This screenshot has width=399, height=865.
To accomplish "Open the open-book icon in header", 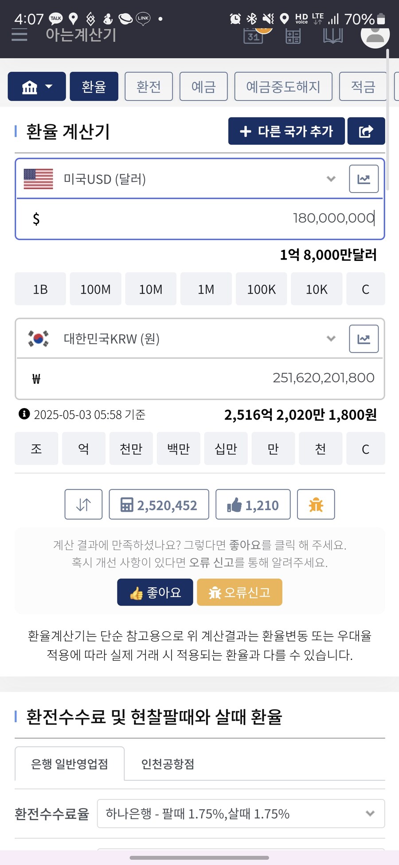I will pyautogui.click(x=333, y=35).
